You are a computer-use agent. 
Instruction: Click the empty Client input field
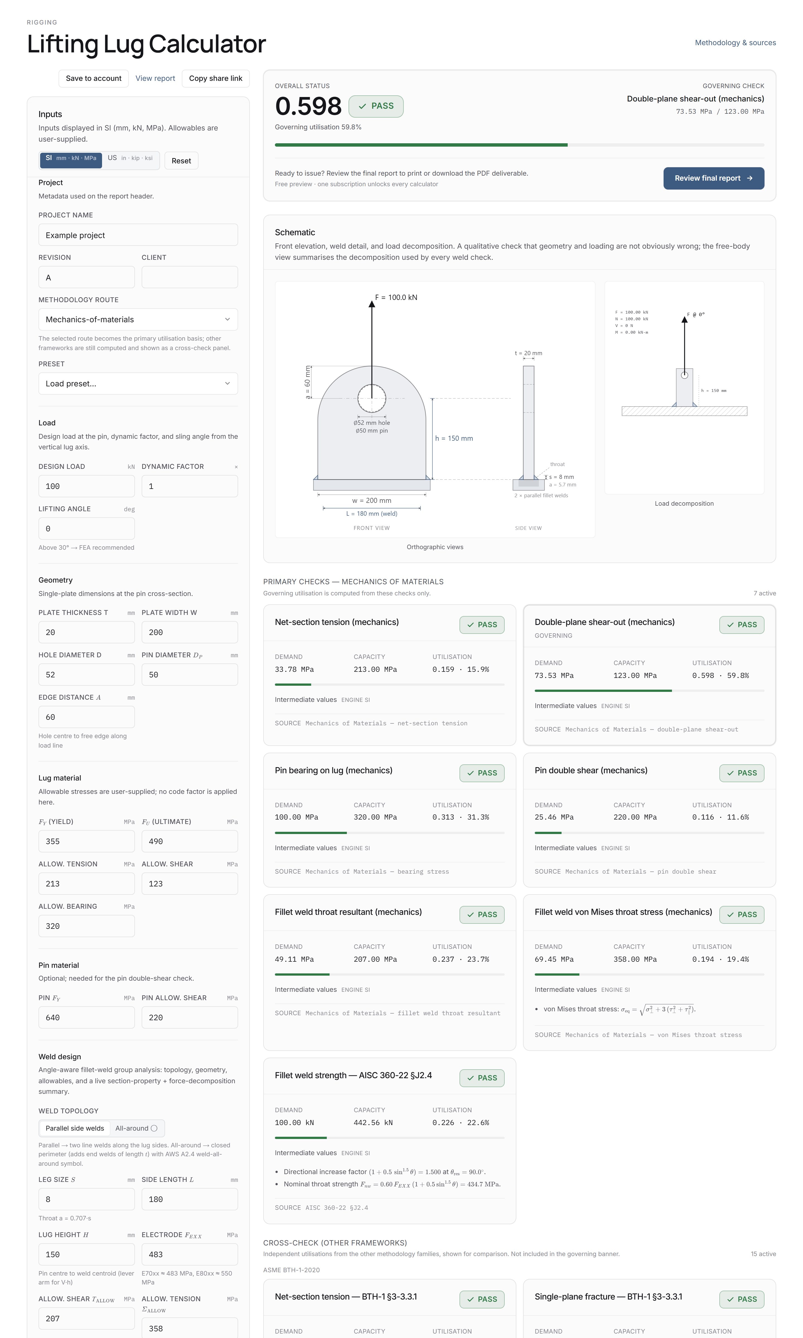pyautogui.click(x=189, y=277)
